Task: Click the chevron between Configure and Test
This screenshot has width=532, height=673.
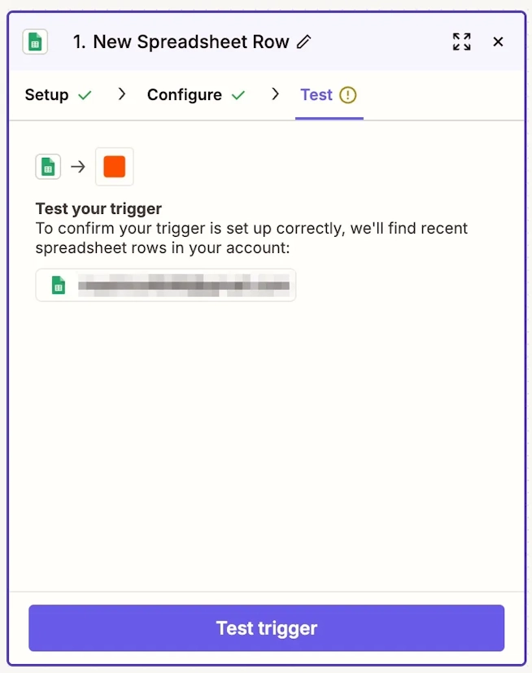Action: point(276,94)
